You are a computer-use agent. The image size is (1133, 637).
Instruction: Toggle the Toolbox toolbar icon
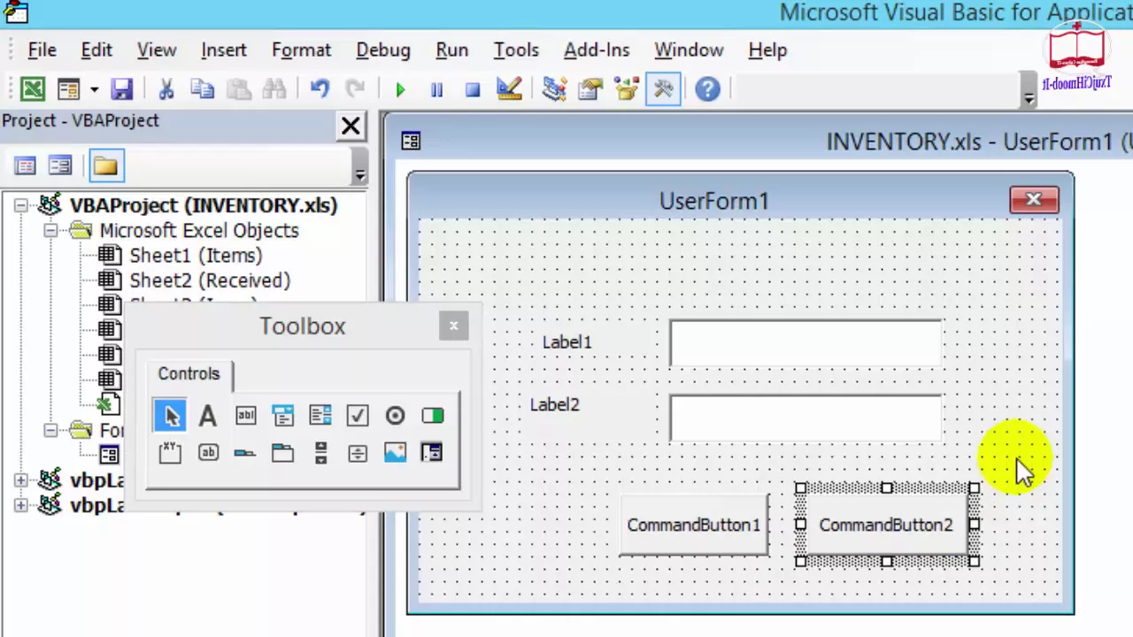pyautogui.click(x=663, y=89)
